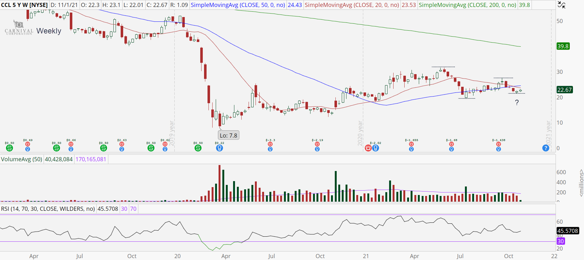
Task: Click the large lightbulb icon labeled $-2.02
Action: coord(376,148)
